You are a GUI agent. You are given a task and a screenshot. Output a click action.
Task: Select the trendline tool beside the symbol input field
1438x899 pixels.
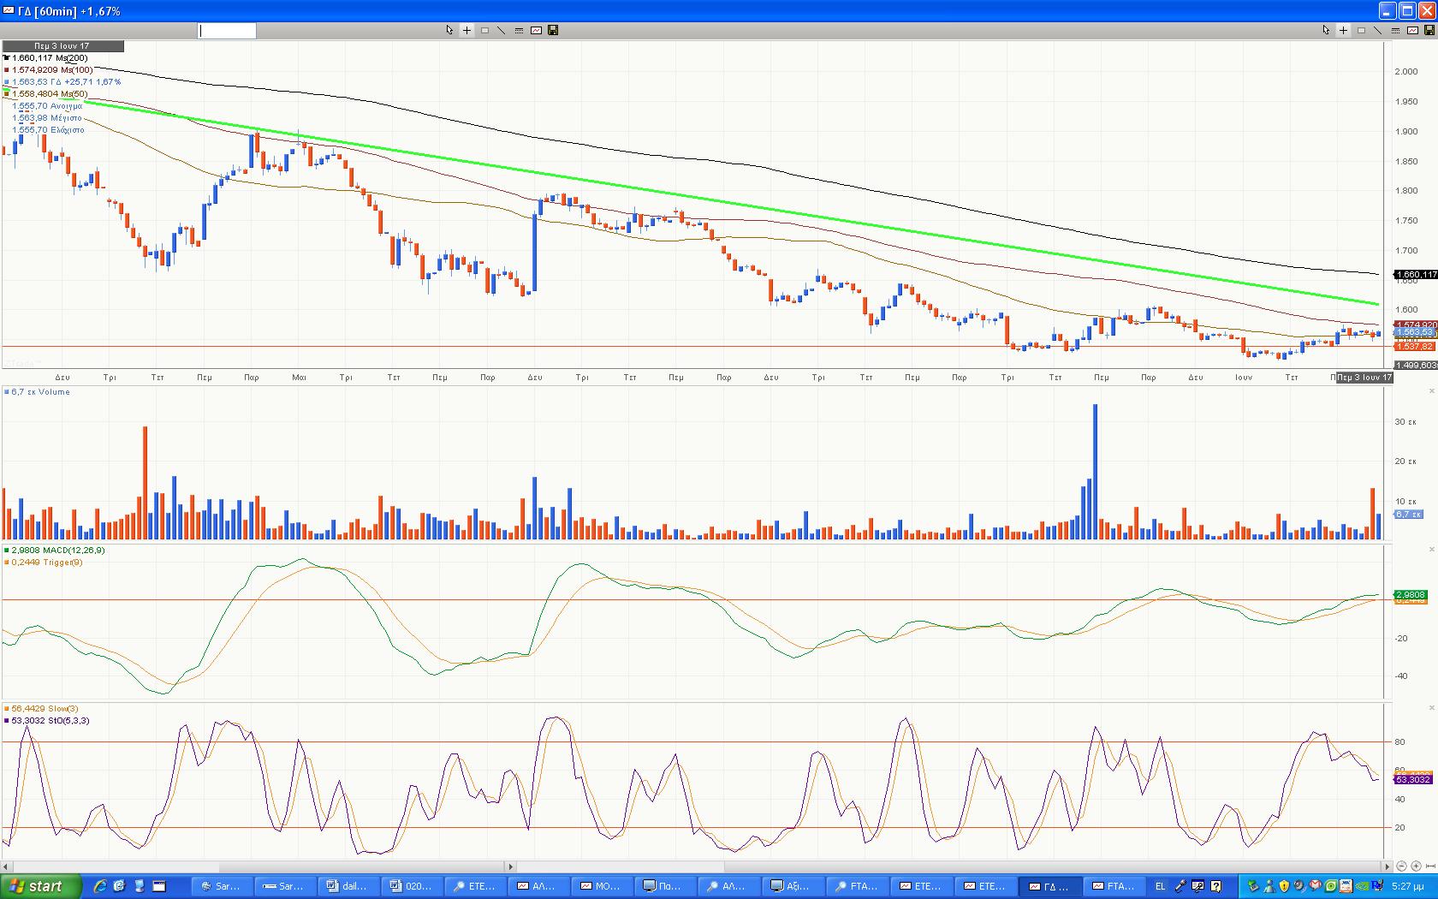502,30
